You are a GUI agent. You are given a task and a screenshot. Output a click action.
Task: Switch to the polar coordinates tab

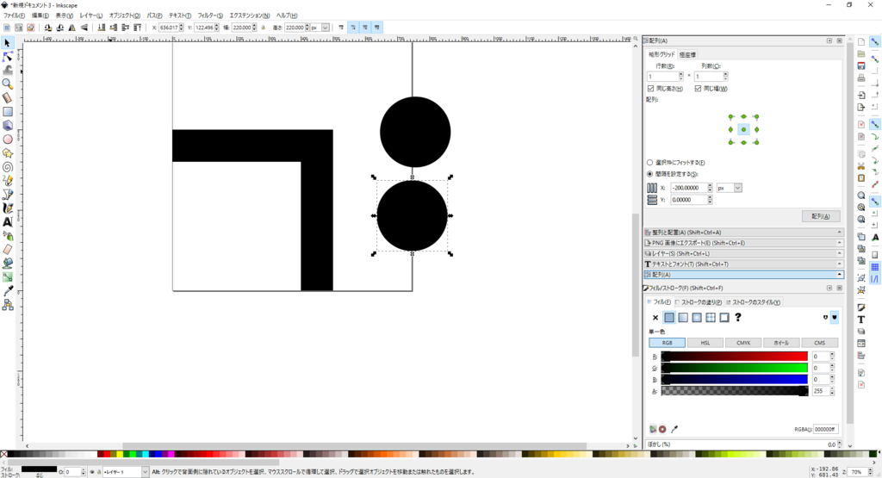pos(687,54)
